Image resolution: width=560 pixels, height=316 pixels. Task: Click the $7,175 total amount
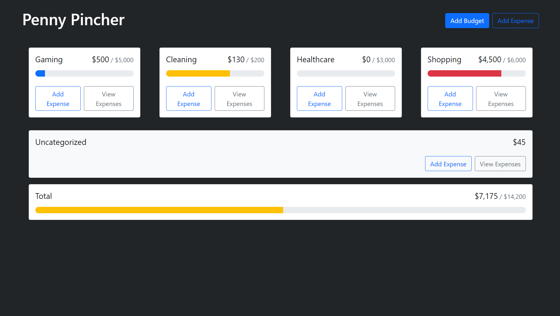tap(486, 196)
